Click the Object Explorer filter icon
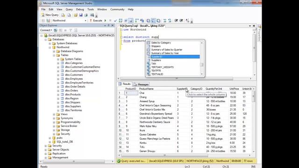Viewport: 299px width, 168px height. click(x=71, y=30)
